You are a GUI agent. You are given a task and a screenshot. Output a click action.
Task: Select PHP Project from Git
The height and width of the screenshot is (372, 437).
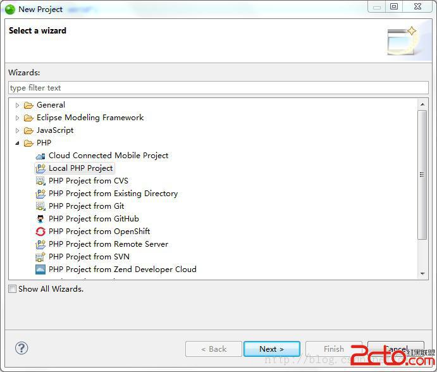(87, 206)
